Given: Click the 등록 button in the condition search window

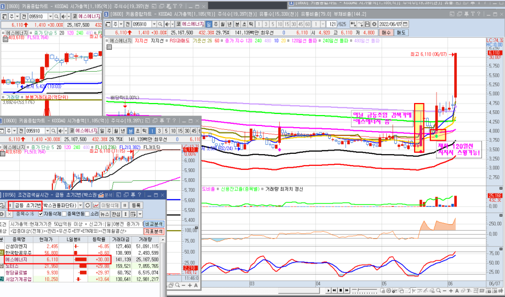Looking at the screenshot, I should pos(136,205).
